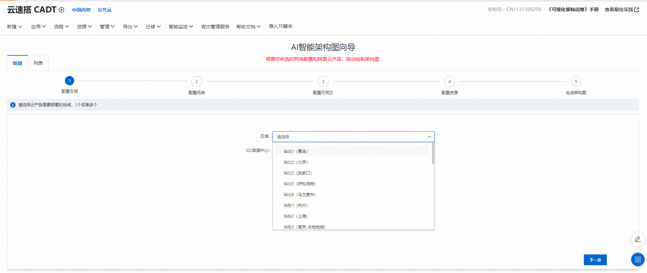Choose 华北2（北京） region option
Image resolution: width=647 pixels, height=273 pixels.
[x=352, y=162]
